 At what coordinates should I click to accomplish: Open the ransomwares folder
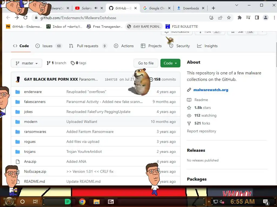(35, 132)
